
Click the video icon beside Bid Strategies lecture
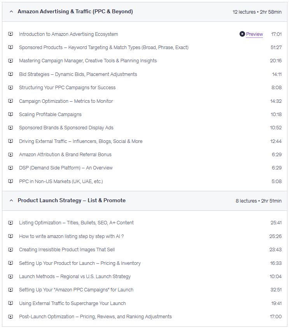coord(11,74)
